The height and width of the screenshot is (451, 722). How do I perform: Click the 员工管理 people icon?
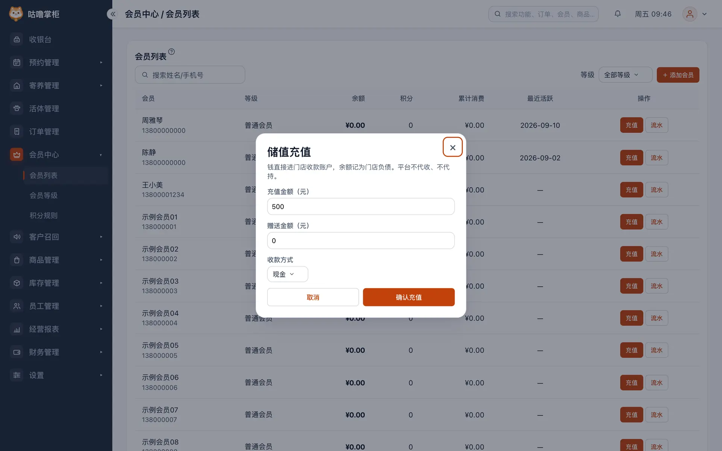click(17, 306)
